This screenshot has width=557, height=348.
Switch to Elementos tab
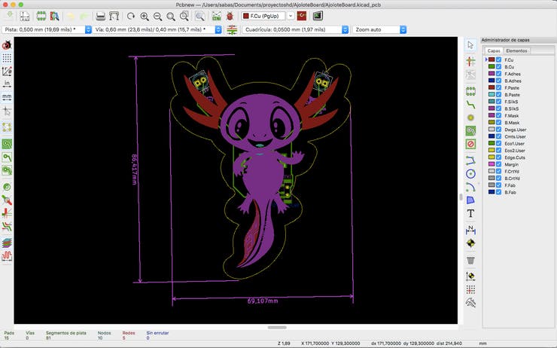tap(516, 50)
